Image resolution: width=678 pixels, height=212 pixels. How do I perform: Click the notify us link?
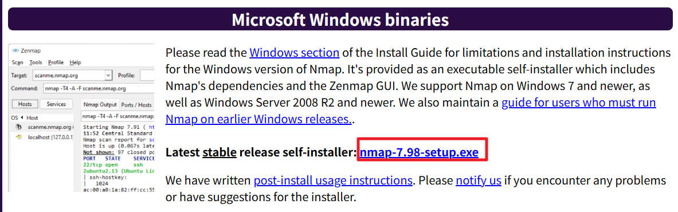click(x=478, y=180)
